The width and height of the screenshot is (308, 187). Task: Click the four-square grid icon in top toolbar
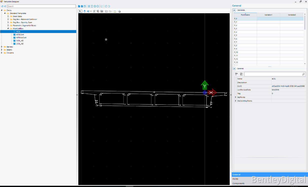pos(89,6)
